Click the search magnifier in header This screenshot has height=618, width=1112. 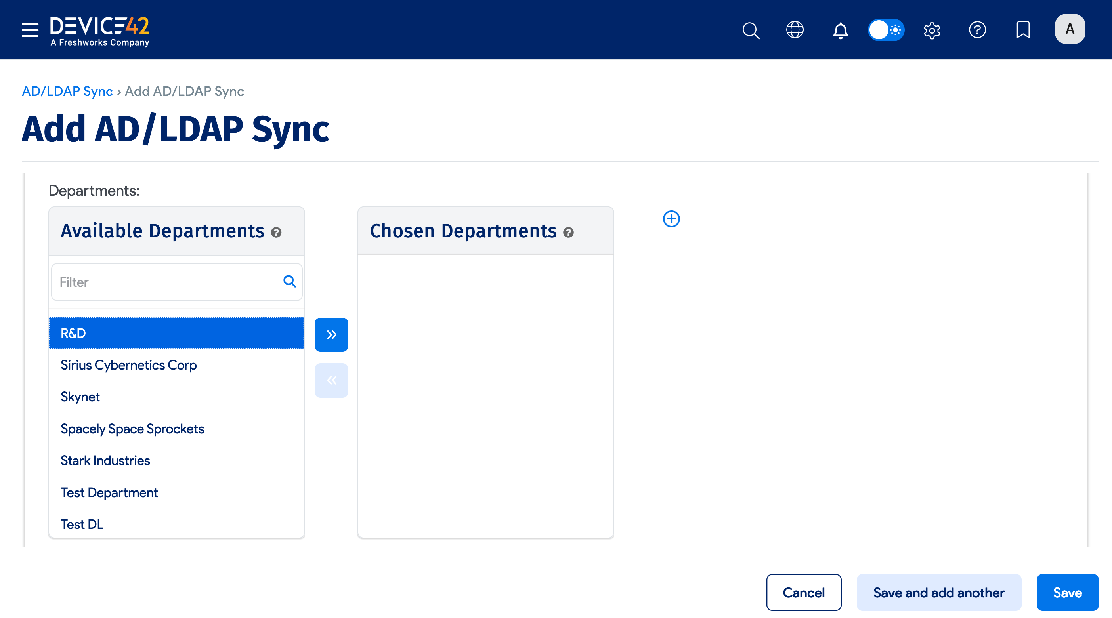click(x=751, y=30)
